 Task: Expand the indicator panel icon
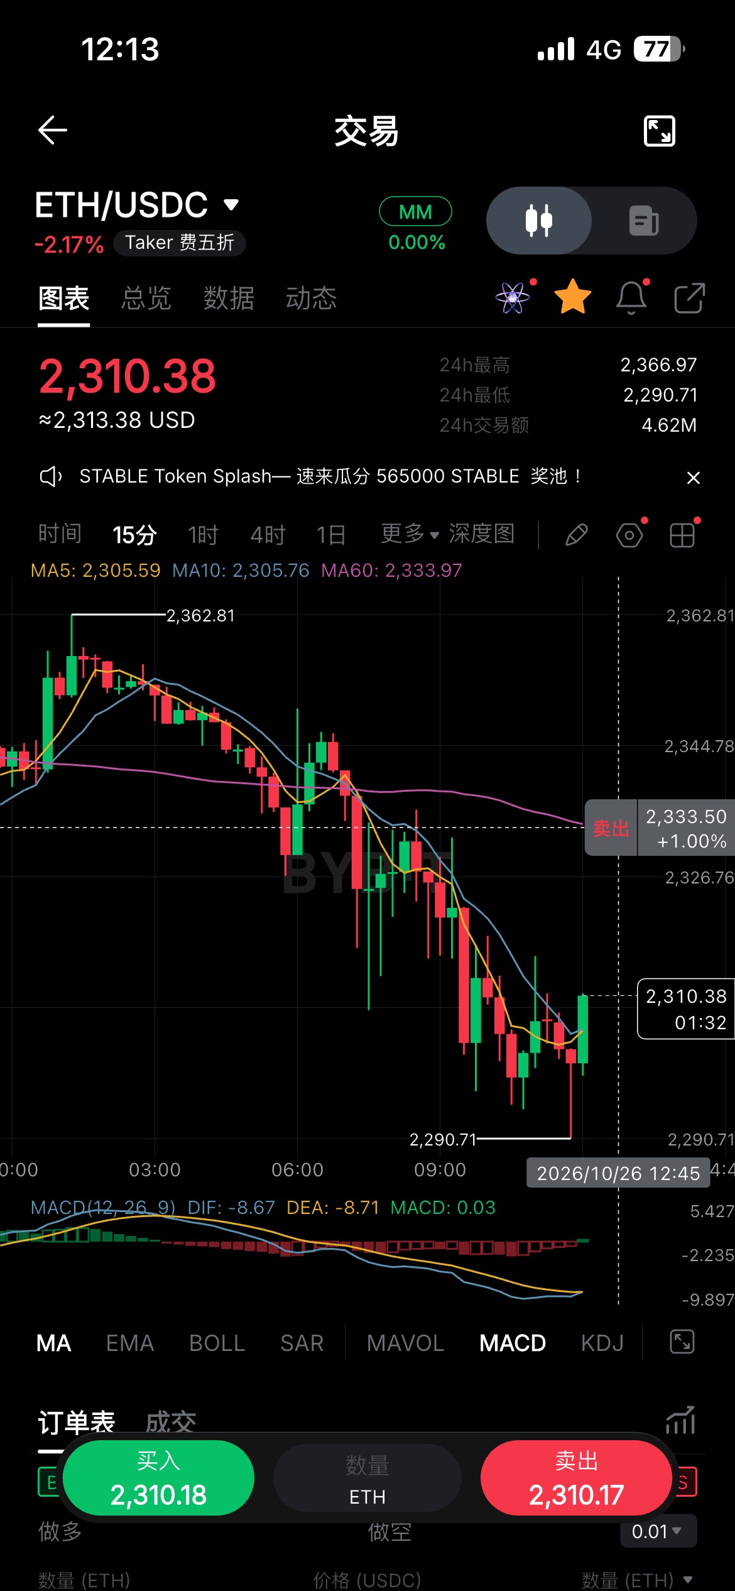pos(682,1342)
